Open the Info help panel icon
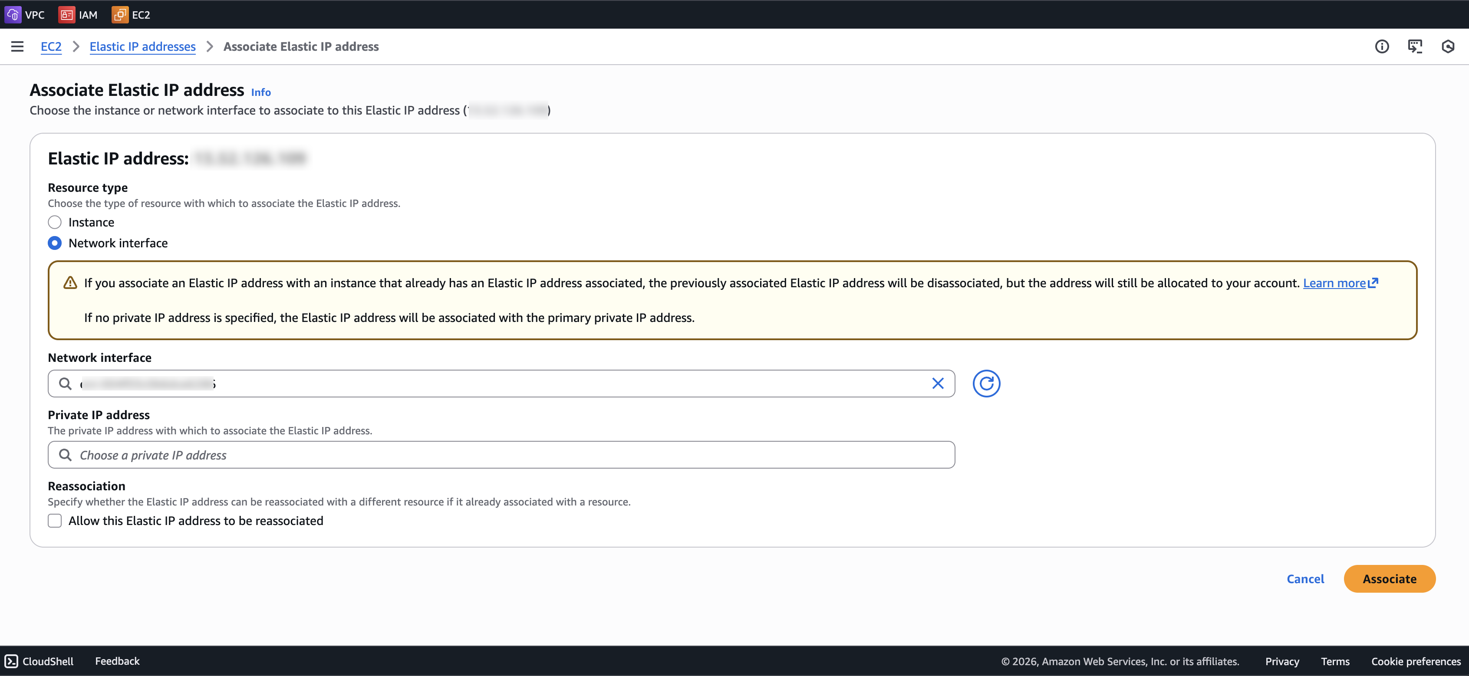The width and height of the screenshot is (1469, 676). click(1382, 46)
